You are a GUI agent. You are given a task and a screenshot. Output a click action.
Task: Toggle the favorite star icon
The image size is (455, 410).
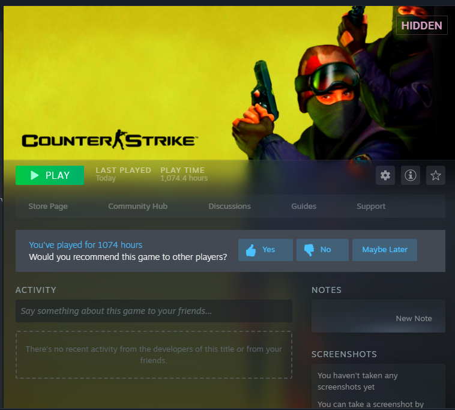pos(436,175)
